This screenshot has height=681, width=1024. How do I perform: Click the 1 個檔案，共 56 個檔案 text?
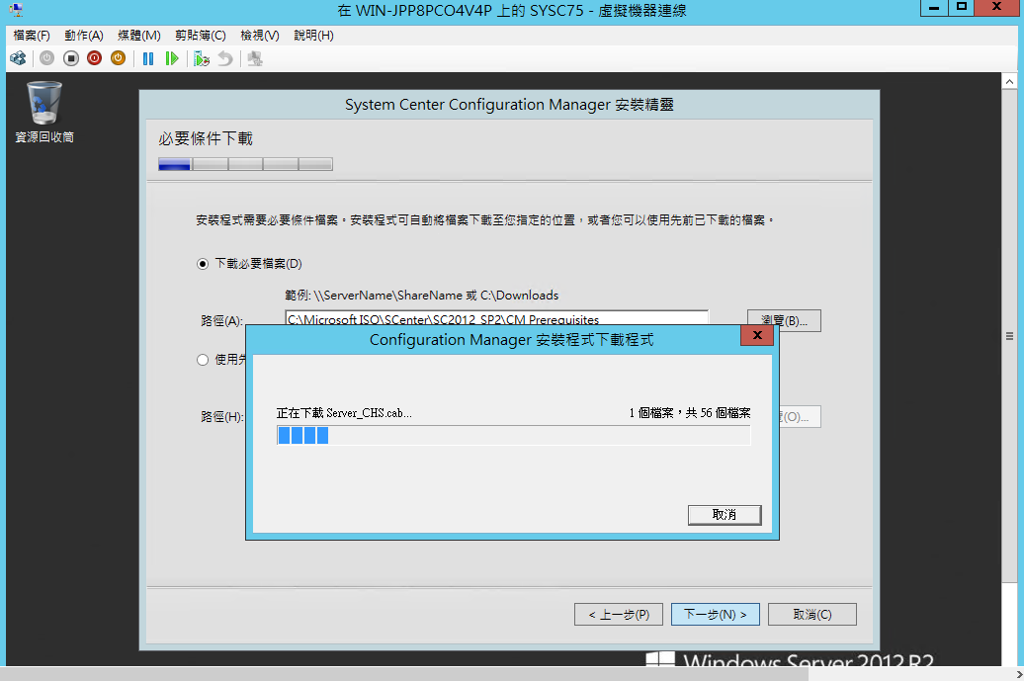[x=690, y=412]
